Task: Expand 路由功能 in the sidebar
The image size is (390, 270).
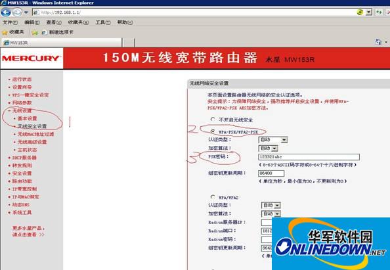Action: [x=22, y=181]
